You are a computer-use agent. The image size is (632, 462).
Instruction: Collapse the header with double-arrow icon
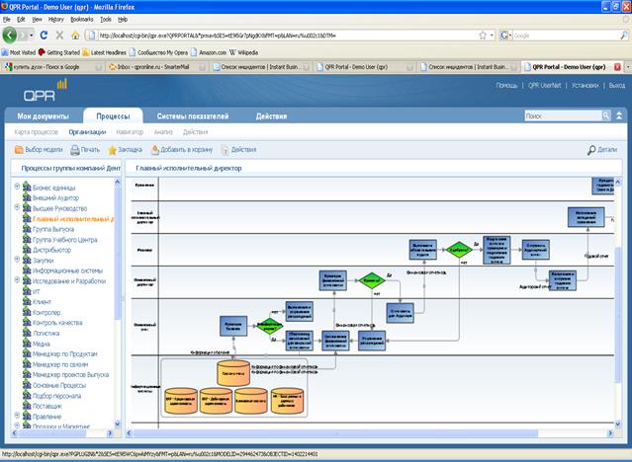pos(619,115)
